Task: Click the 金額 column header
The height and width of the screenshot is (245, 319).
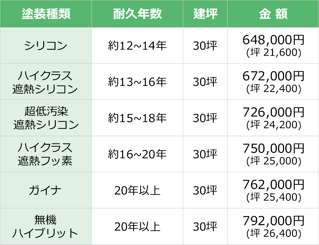Action: tap(273, 14)
